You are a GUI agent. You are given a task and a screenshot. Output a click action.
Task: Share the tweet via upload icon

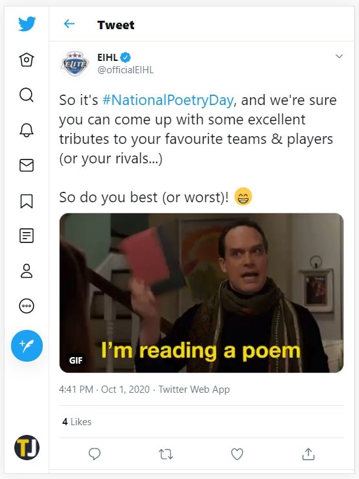308,454
